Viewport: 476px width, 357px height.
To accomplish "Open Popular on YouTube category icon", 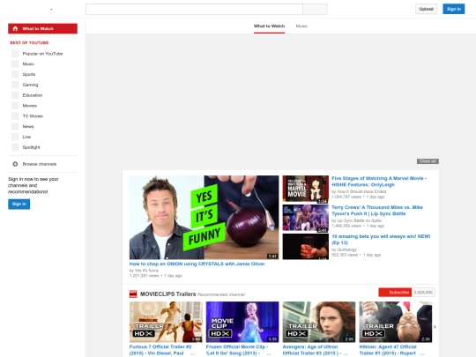I will click(15, 54).
